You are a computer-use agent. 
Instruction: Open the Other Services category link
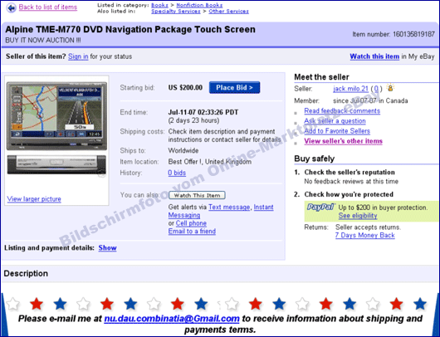tap(228, 12)
